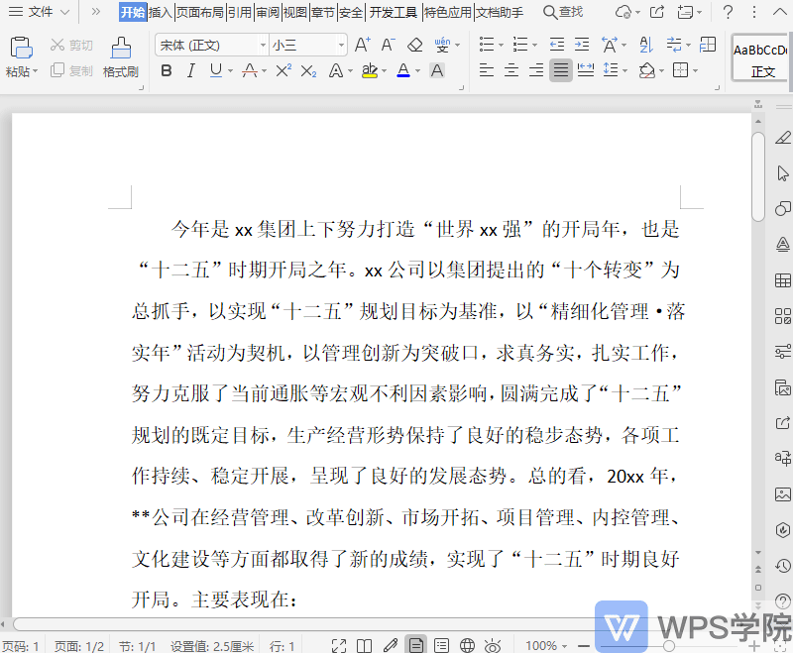Collapse the ribbon with the top-right chevron
This screenshot has width=793, height=653.
780,12
